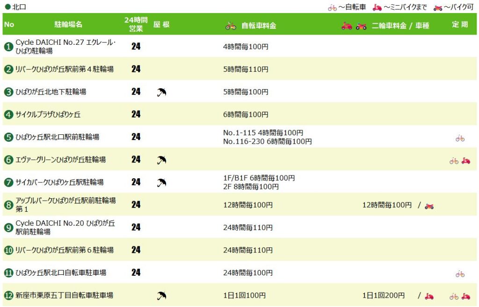Click motorcycle icon in 二輪車料金 header
This screenshot has width=479, height=307.
(361, 26)
